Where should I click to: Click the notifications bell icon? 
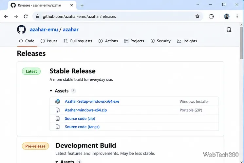click(x=229, y=30)
